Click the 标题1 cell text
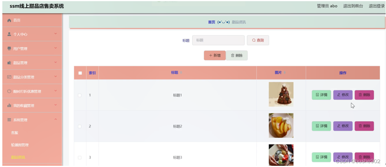Image resolution: width=386 pixels, height=167 pixels. [x=178, y=95]
